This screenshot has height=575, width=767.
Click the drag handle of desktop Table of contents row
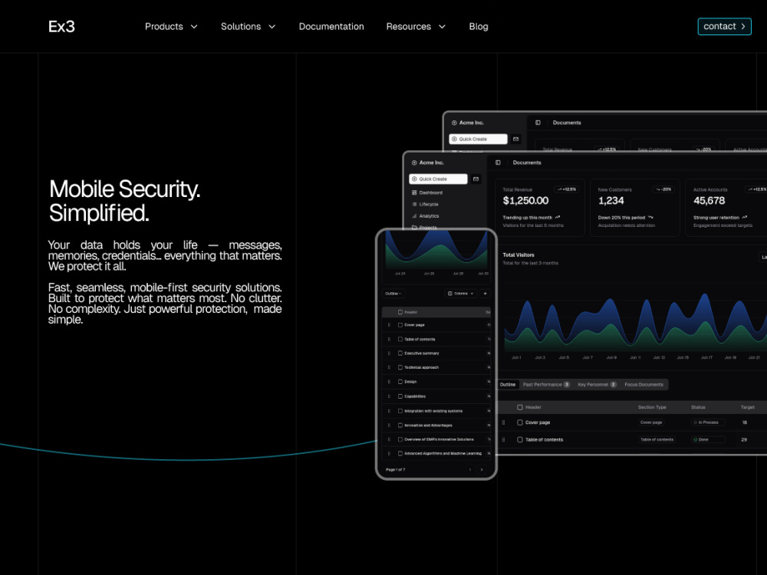click(x=503, y=439)
